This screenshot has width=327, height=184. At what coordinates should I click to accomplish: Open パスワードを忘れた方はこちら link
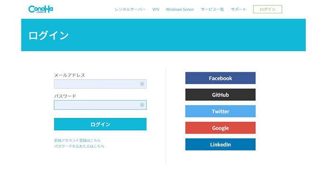[x=79, y=146]
